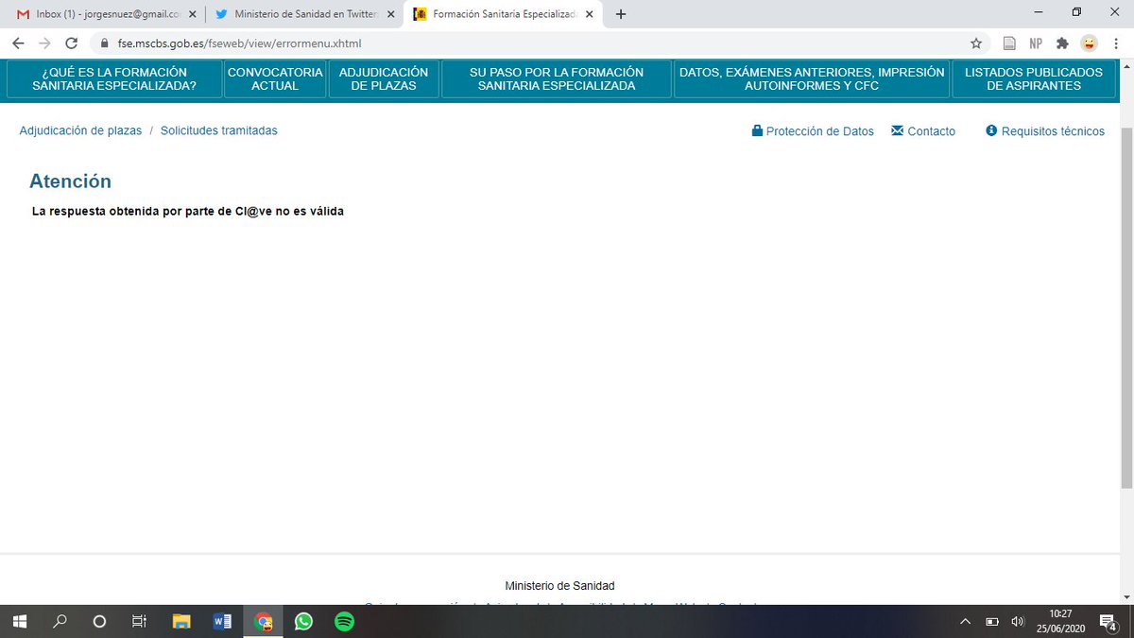1134x638 pixels.
Task: Open ¿Qué es la Formación Sanitaria Especializada? menu
Action: pyautogui.click(x=114, y=78)
